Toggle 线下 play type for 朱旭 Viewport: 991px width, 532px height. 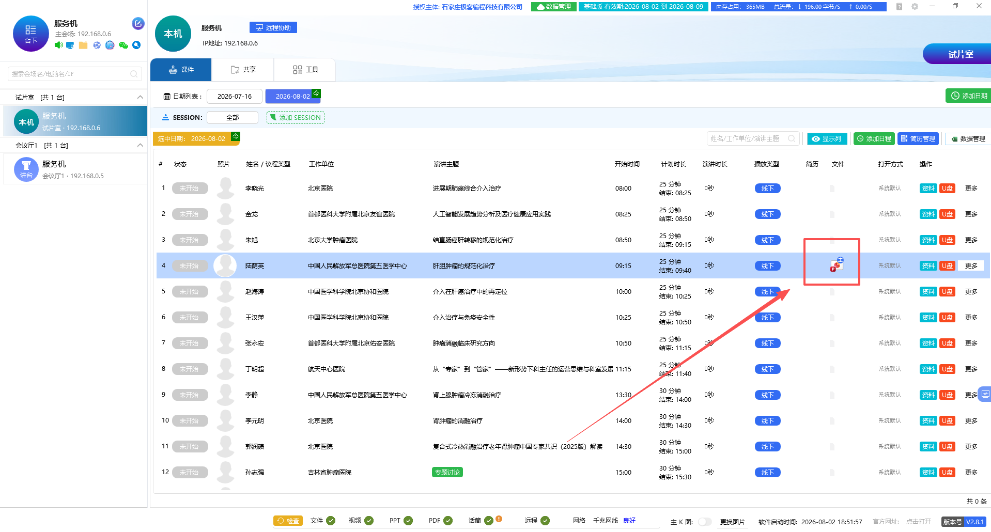pyautogui.click(x=767, y=240)
